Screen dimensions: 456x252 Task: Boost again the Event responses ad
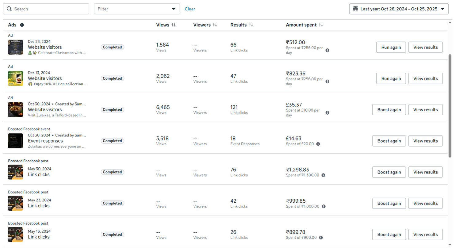[x=389, y=141]
